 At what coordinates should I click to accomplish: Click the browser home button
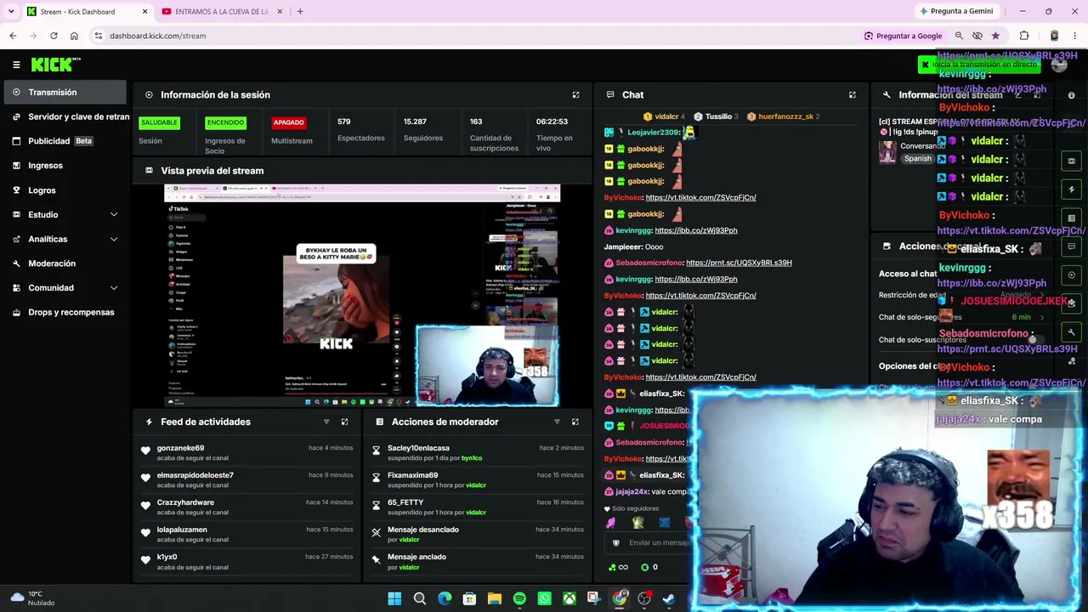coord(74,36)
